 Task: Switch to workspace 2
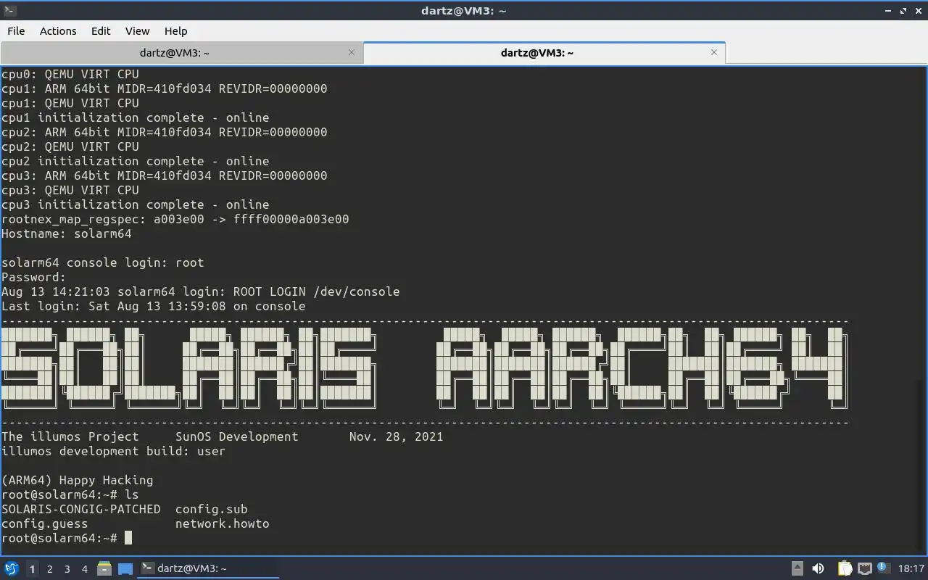click(49, 569)
